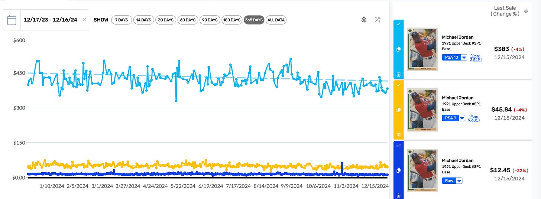
Task: Select the 30 DAYS range
Action: pyautogui.click(x=166, y=20)
